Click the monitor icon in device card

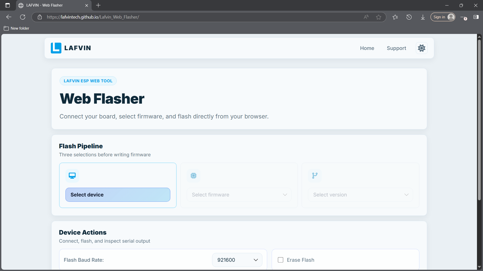(72, 176)
